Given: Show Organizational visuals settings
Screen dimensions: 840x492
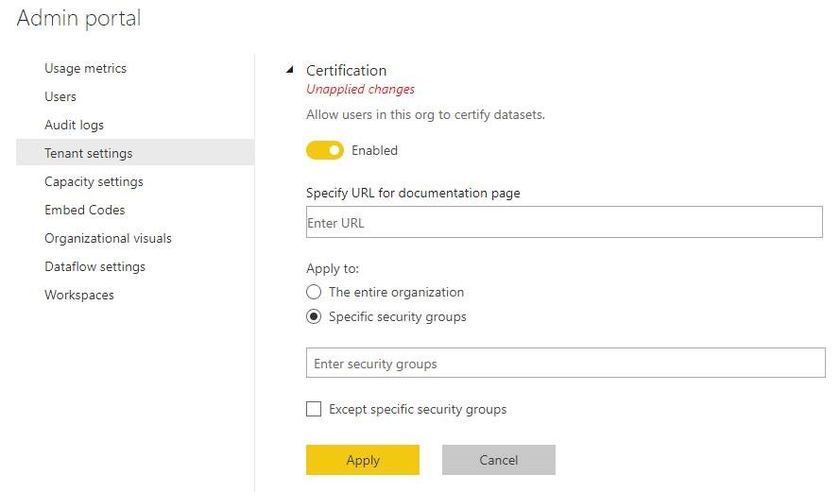Looking at the screenshot, I should tap(108, 238).
